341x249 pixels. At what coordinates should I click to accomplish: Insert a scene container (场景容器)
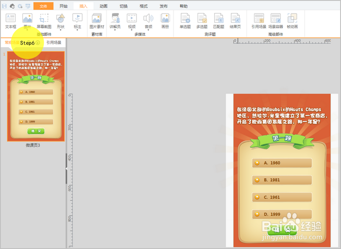pyautogui.click(x=276, y=21)
